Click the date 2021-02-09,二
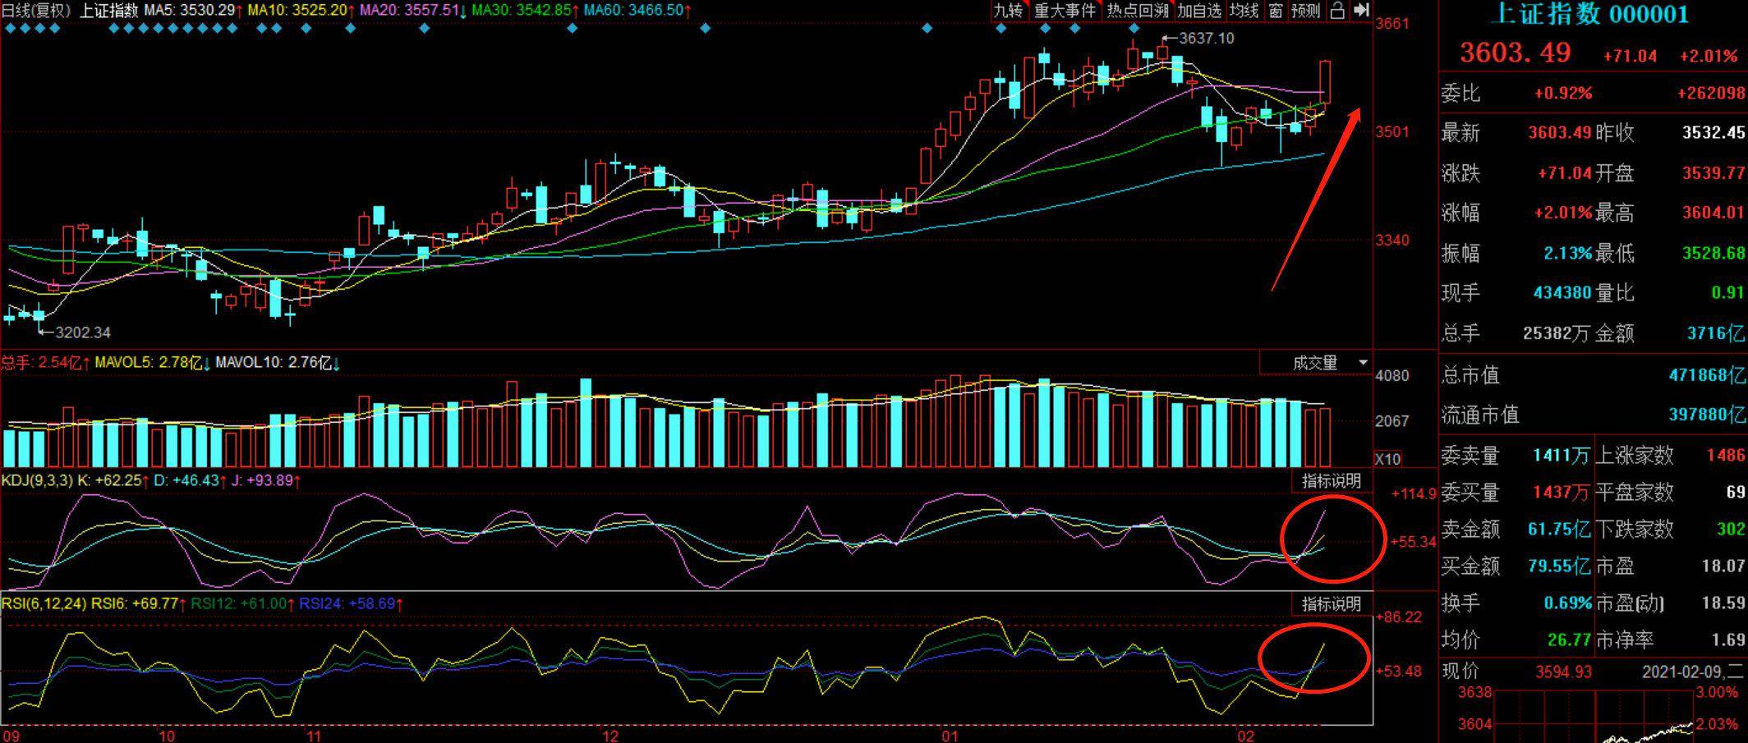Screen dimensions: 1748x743 pos(1692,672)
